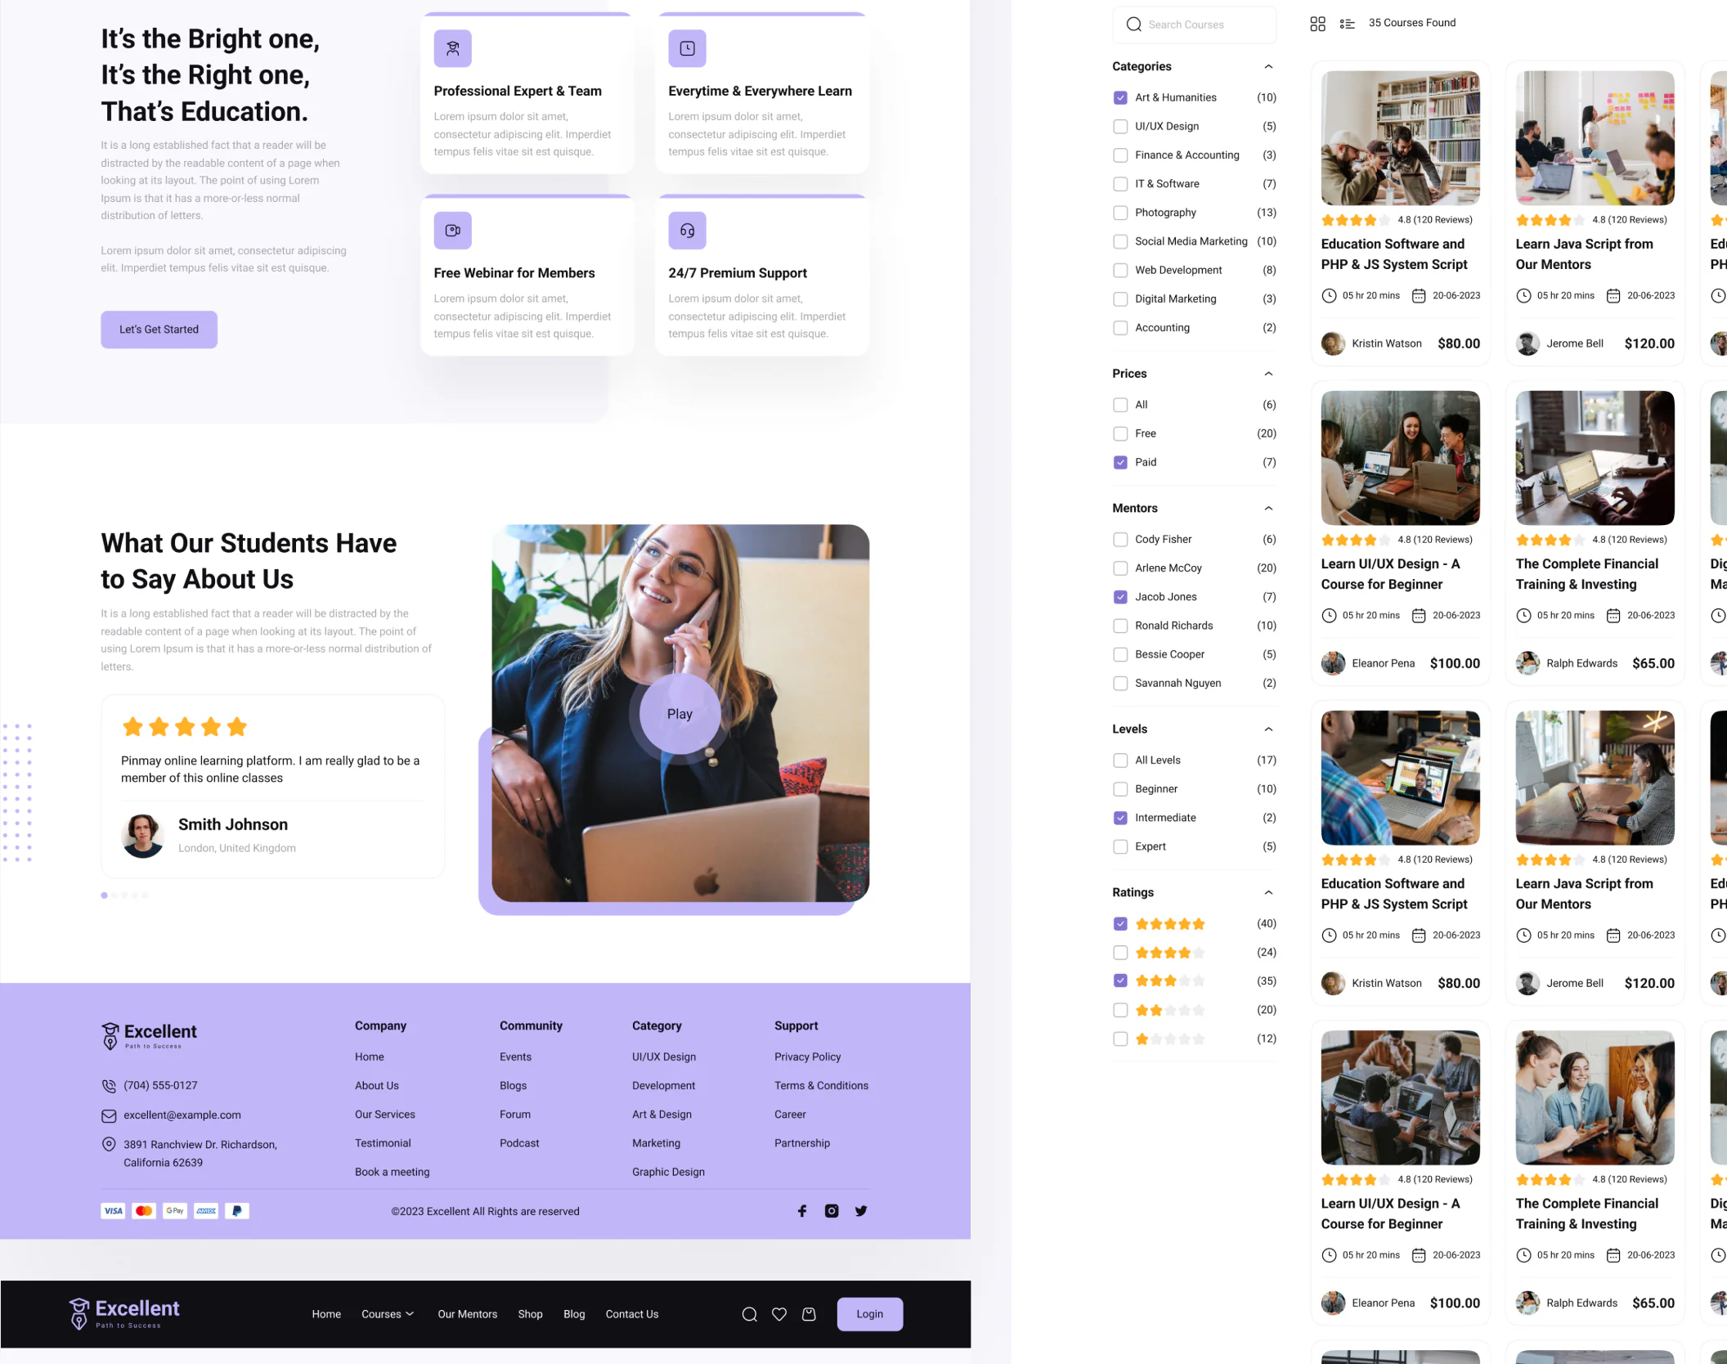Screen dimensions: 1727x1364
Task: Click the email envelope icon in footer
Action: click(109, 1115)
